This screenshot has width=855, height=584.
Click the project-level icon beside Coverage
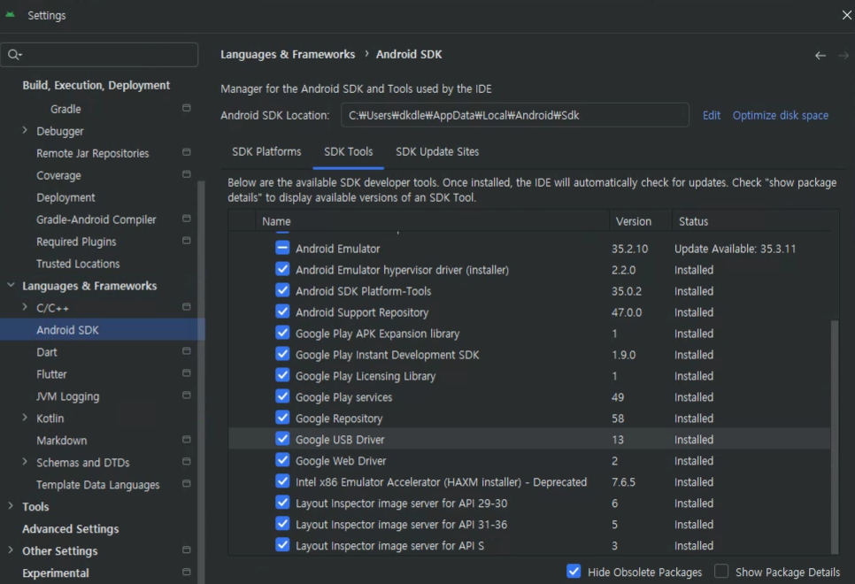(187, 174)
